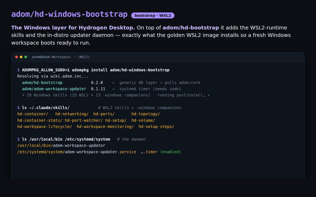Click path /usr/local/bin/adom-workspace-updater
316x197 pixels.
click(61, 146)
